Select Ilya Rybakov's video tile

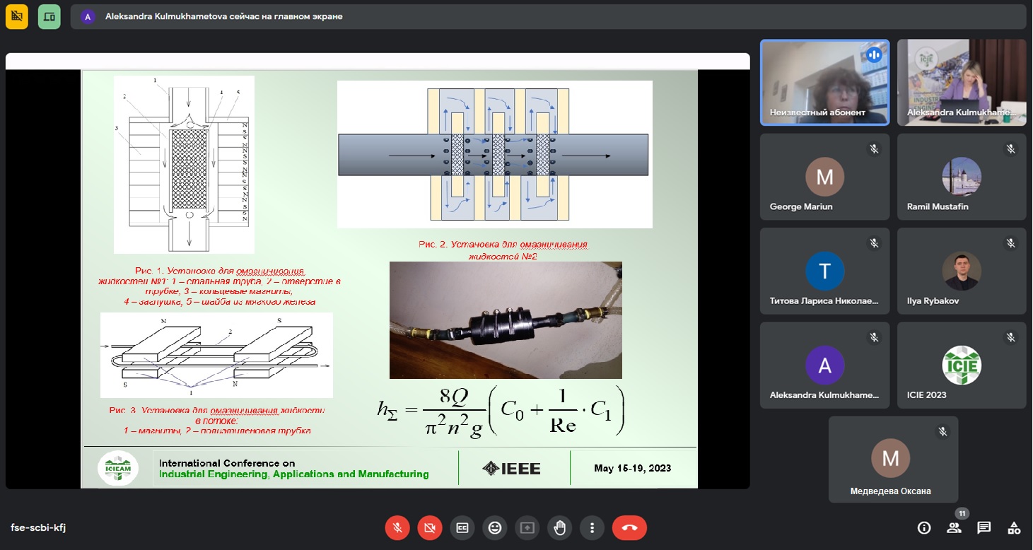[x=961, y=271]
